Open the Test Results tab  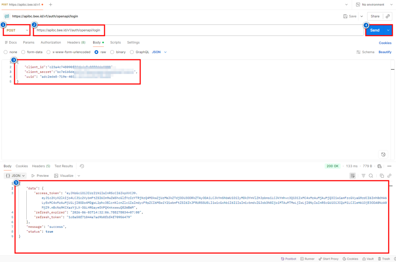pyautogui.click(x=64, y=166)
